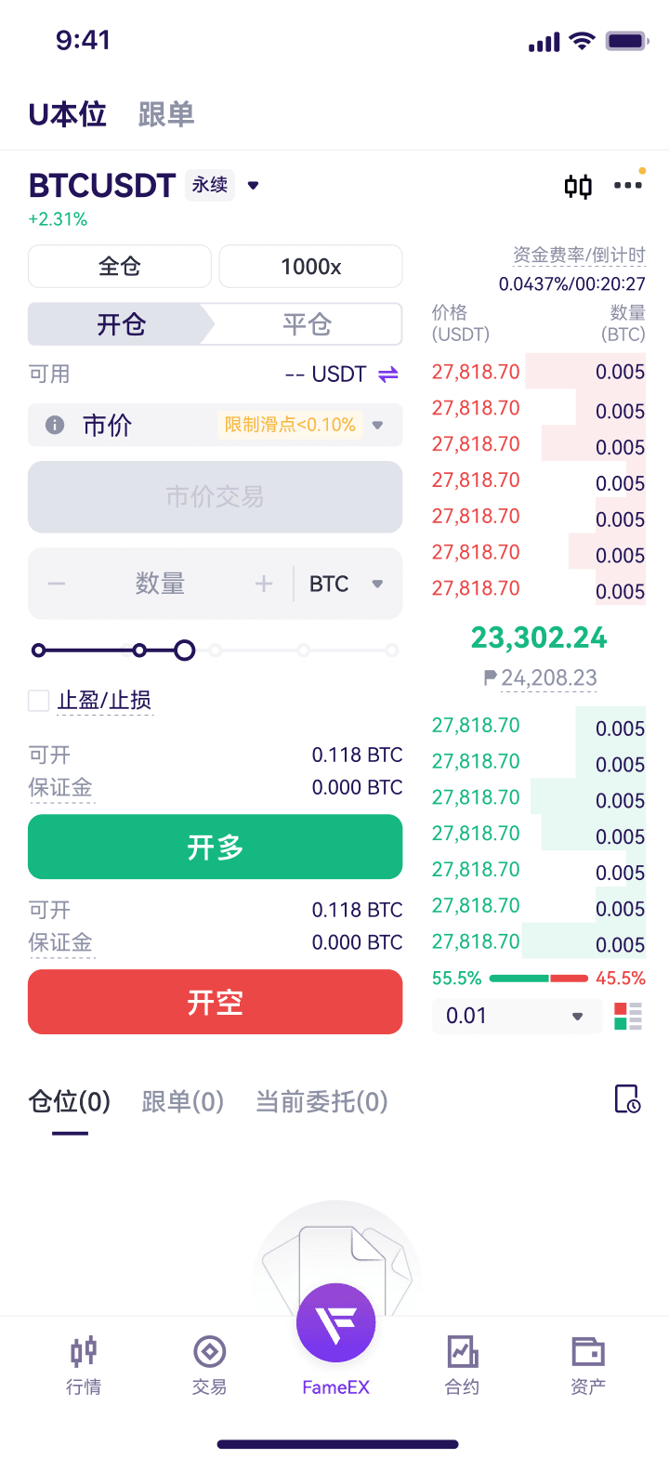Expand the BTCUSDT pair dropdown arrow
Viewport: 669px width, 1459px height.
[x=253, y=186]
